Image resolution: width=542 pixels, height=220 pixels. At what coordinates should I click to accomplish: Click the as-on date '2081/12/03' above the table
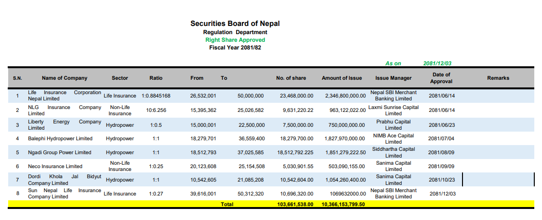(x=437, y=63)
